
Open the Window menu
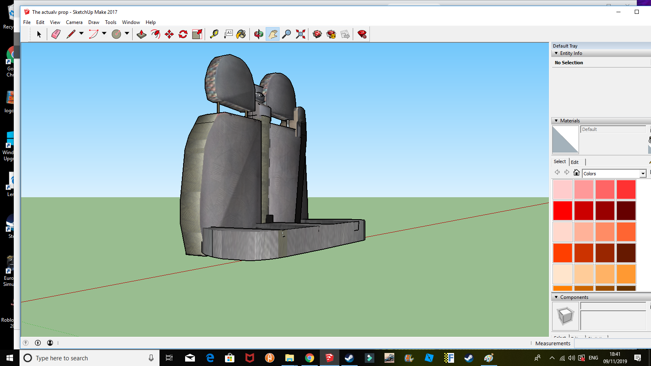tap(131, 22)
